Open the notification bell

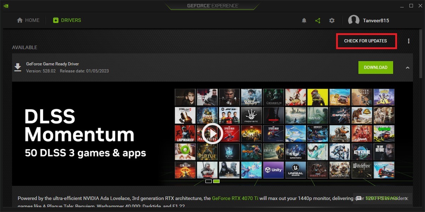tap(304, 20)
